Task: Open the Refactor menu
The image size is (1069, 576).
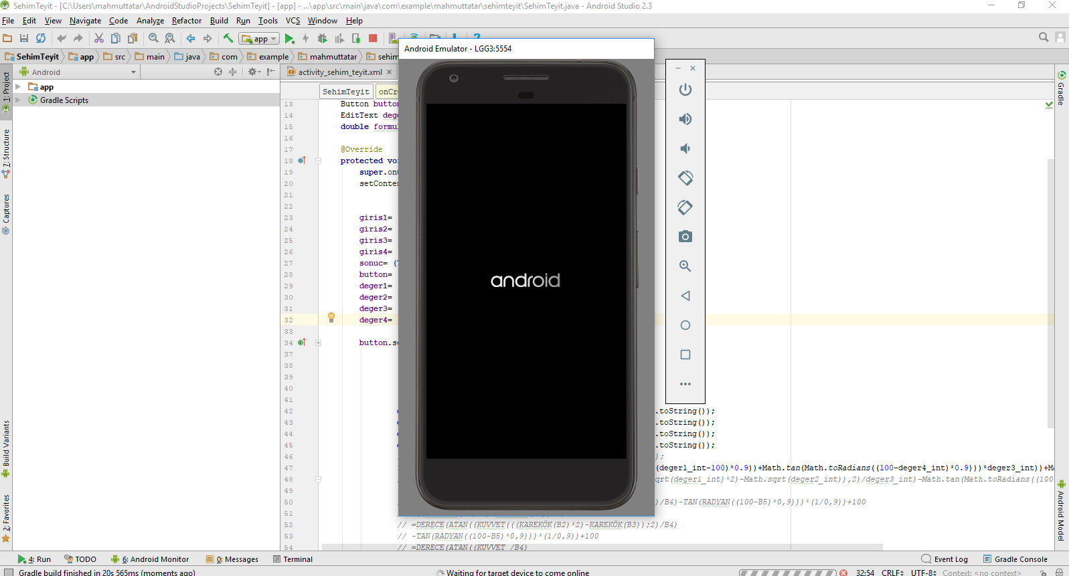Action: tap(187, 21)
